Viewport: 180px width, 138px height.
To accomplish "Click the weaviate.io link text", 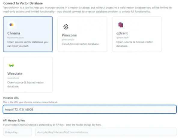I will click(13, 78).
